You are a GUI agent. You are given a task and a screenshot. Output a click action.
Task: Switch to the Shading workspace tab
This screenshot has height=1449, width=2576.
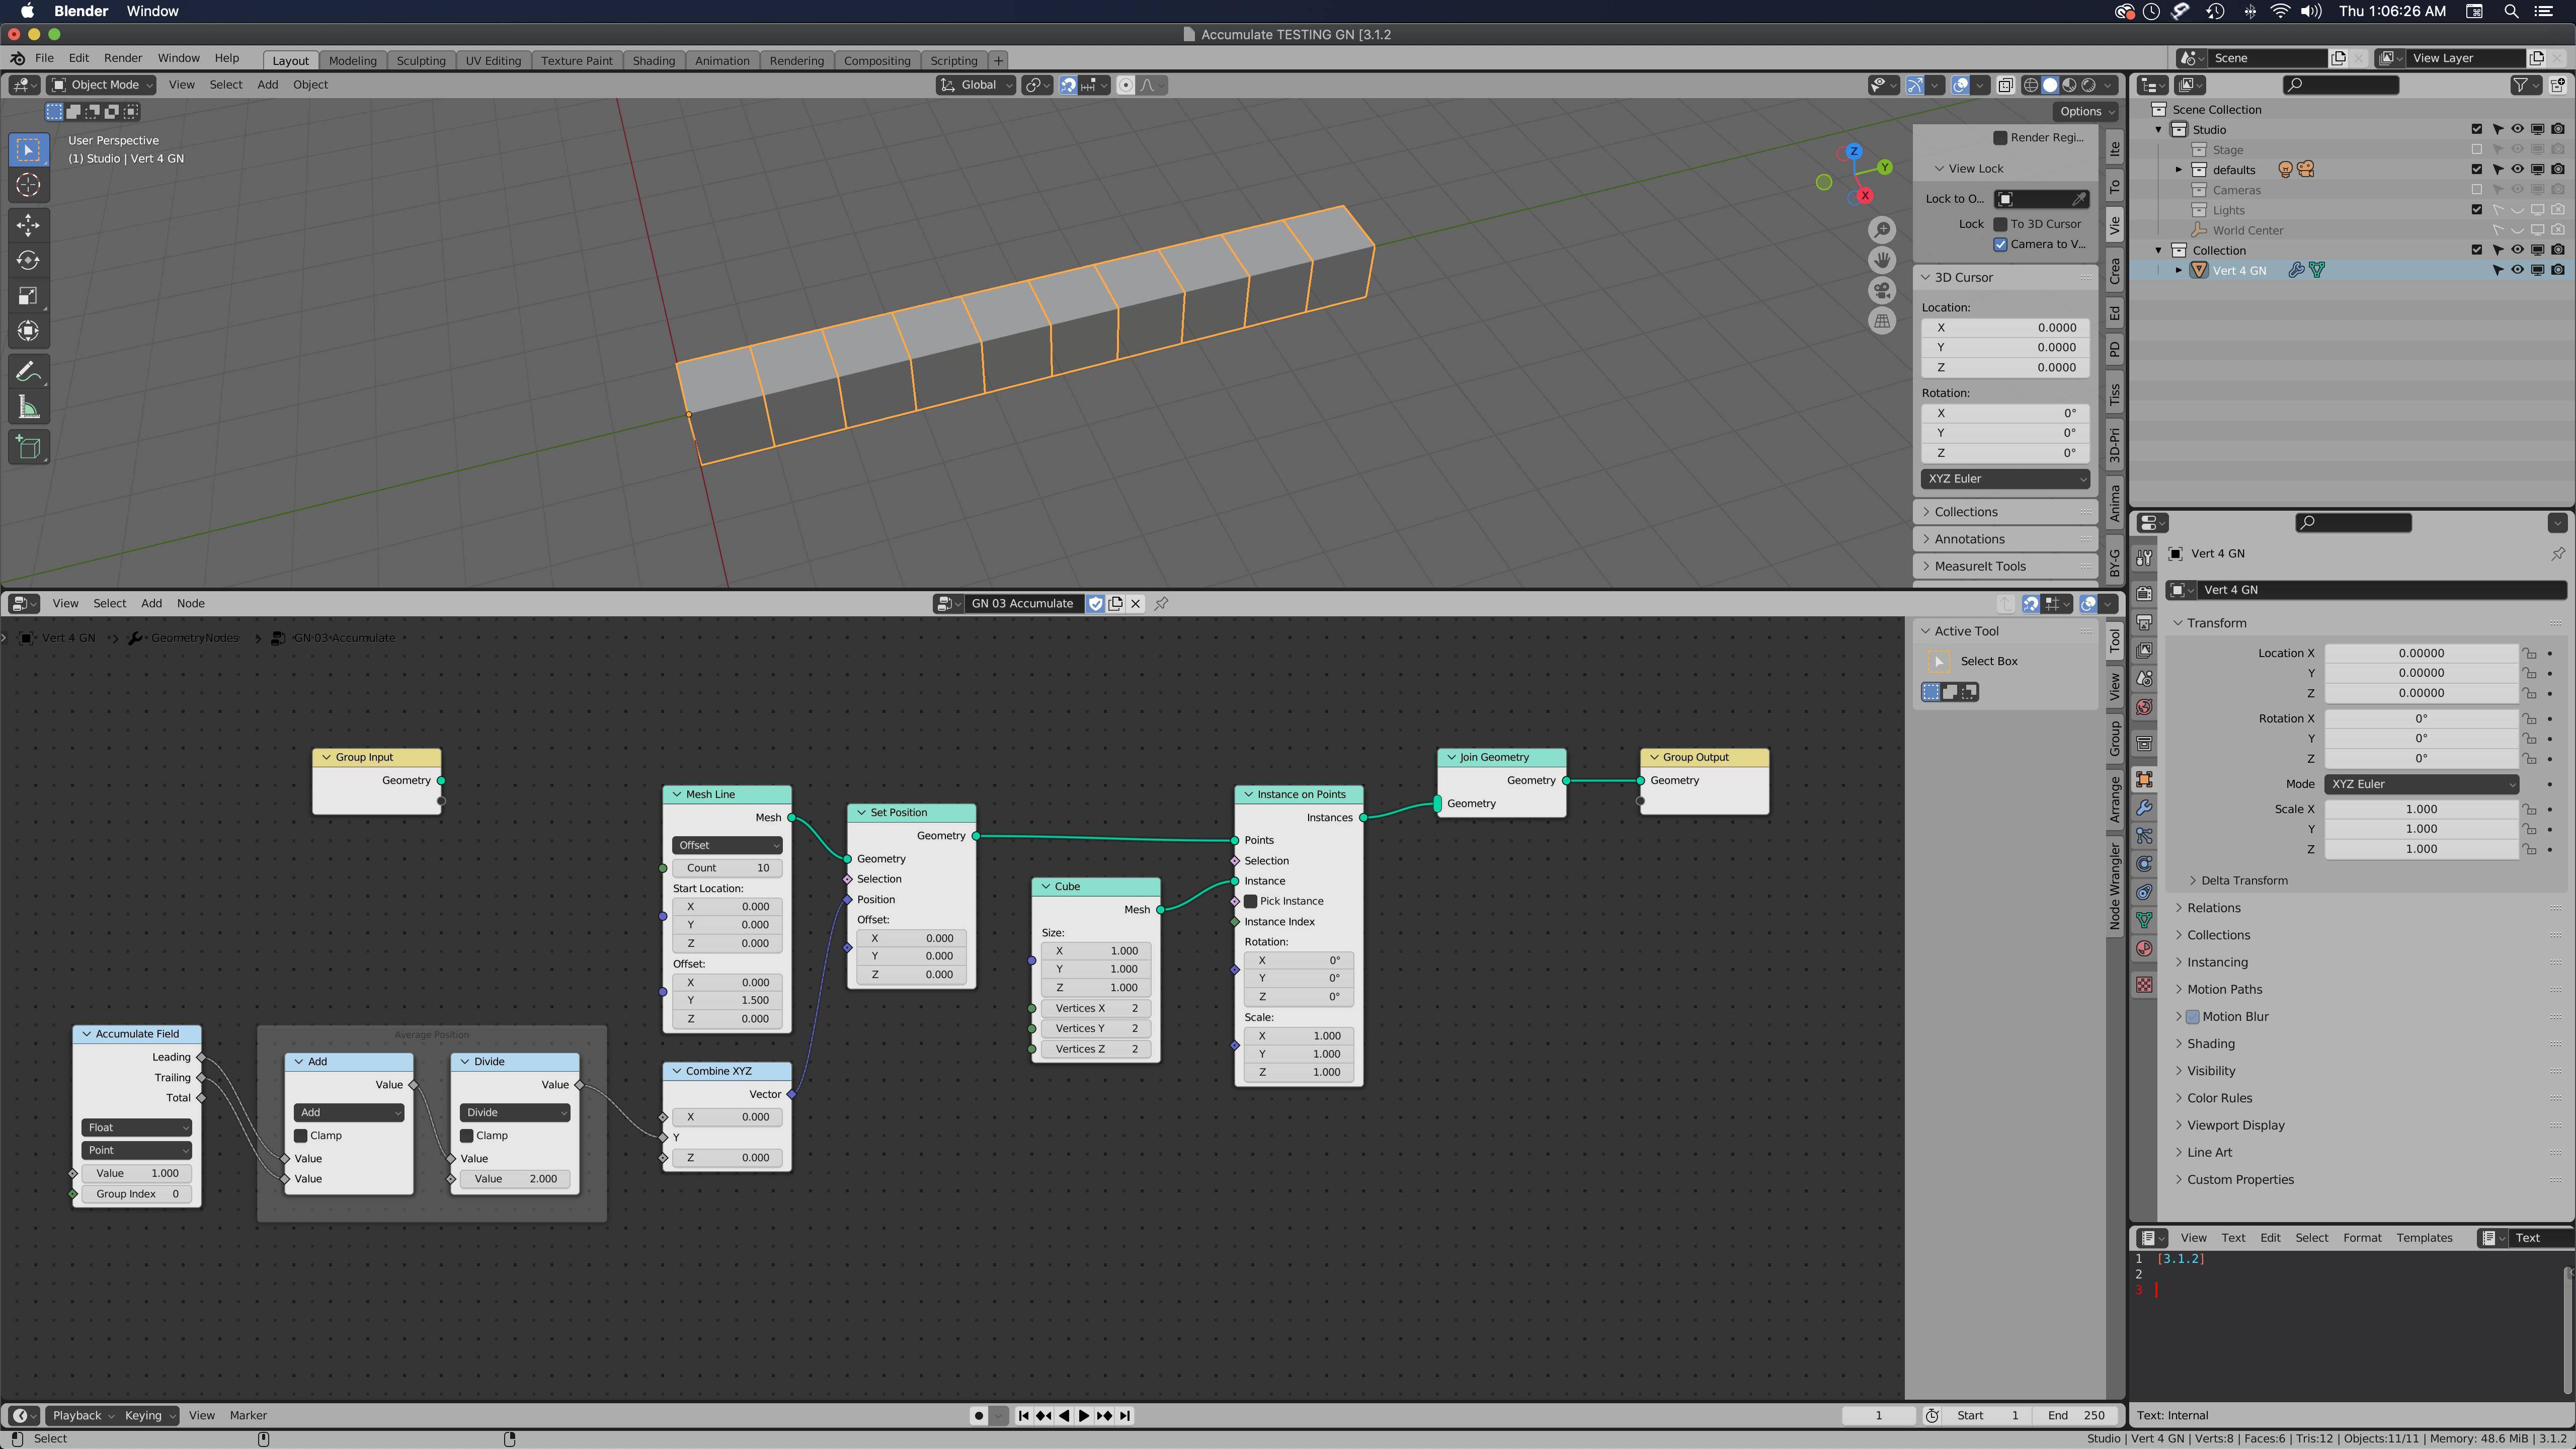(x=654, y=60)
